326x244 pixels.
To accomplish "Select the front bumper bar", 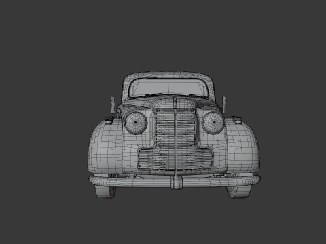I will pyautogui.click(x=175, y=181).
